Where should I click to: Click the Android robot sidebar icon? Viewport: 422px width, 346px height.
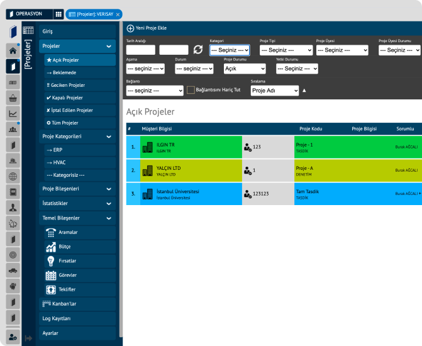[13, 286]
